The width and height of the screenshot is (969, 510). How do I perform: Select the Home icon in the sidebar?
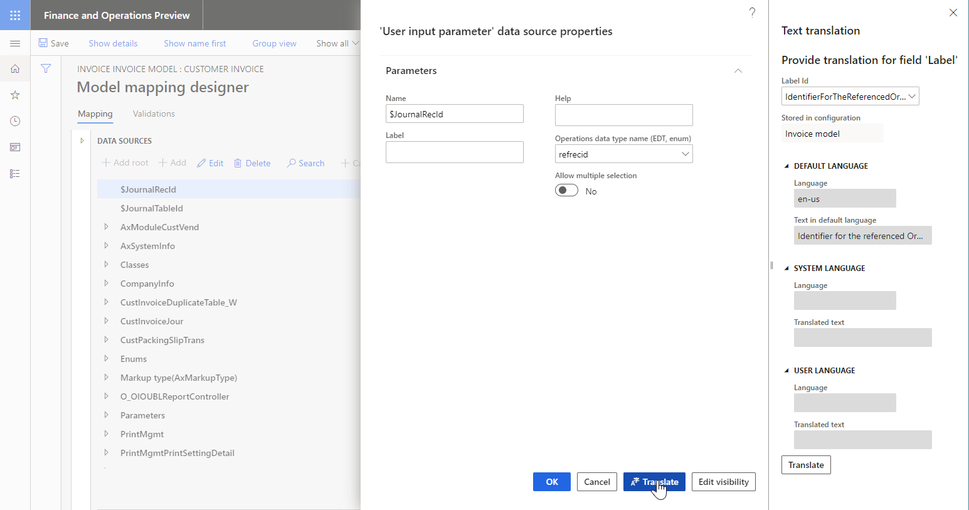(14, 69)
